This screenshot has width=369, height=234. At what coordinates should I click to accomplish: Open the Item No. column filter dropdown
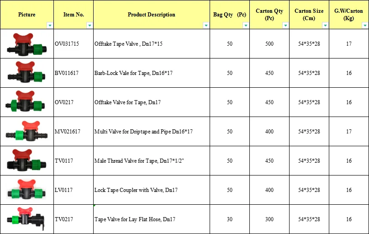tap(90, 26)
